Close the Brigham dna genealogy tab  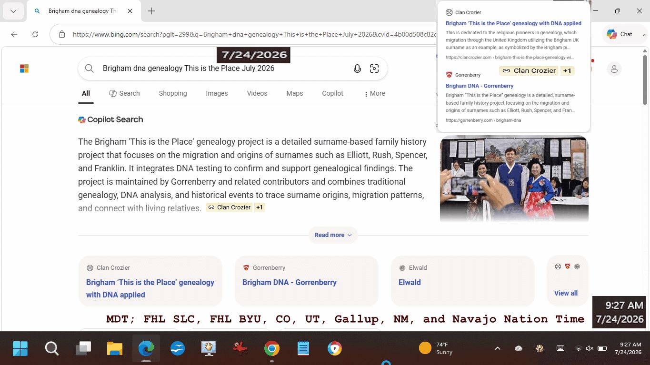[x=130, y=11]
